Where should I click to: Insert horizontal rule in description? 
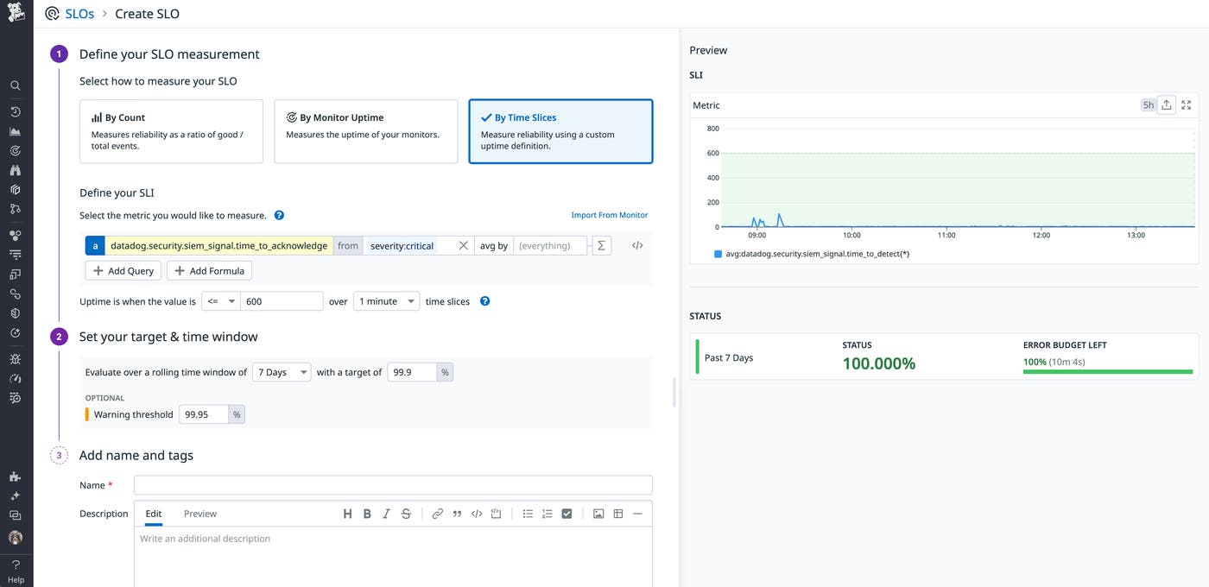point(637,514)
